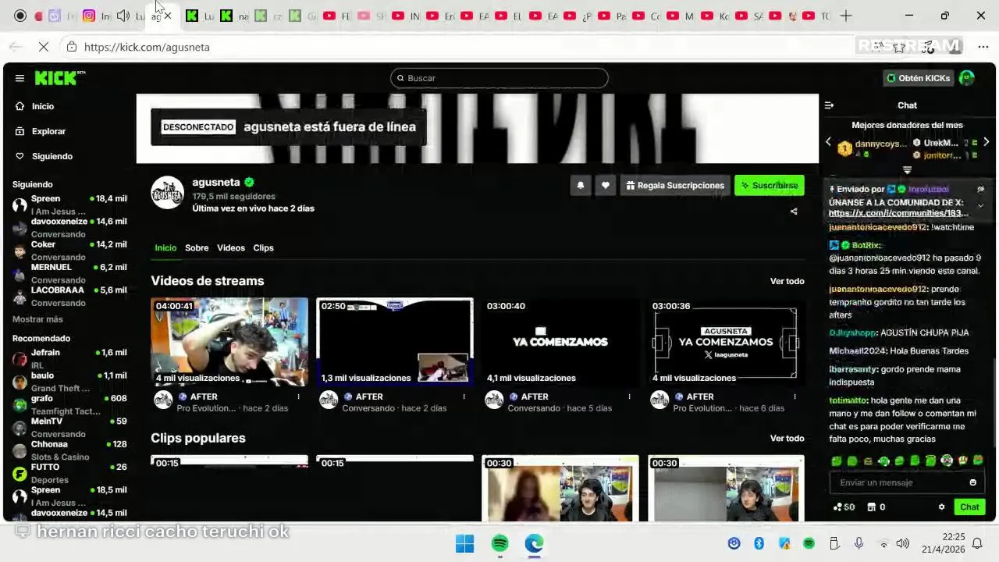Show previous top donors

point(829,142)
